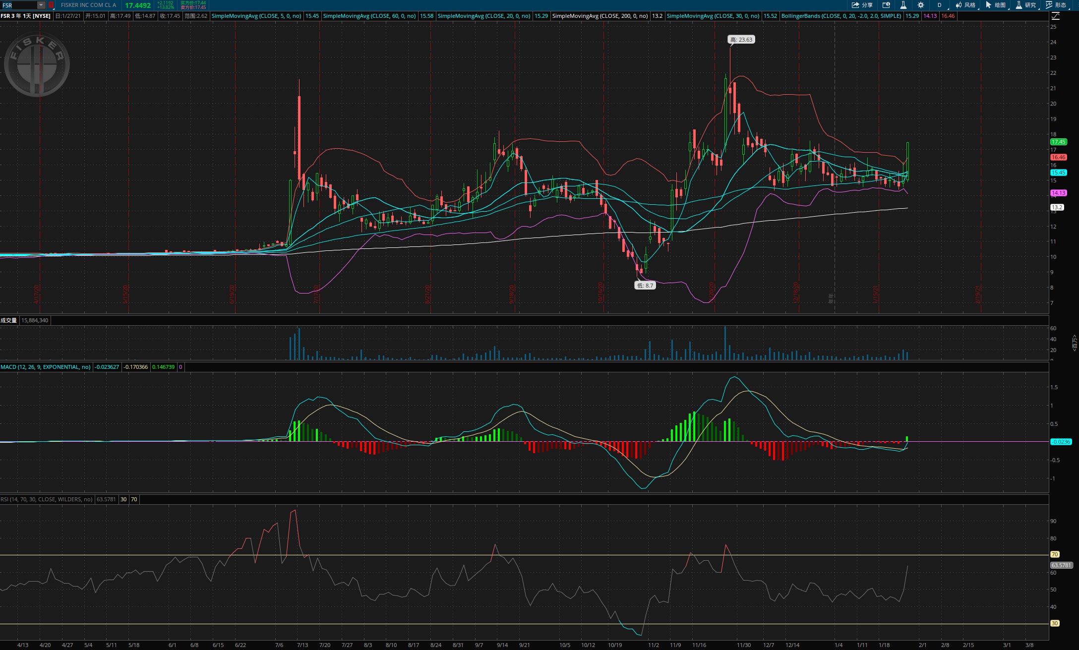1079x650 pixels.
Task: Click the volume value 15,884,340
Action: coord(35,320)
